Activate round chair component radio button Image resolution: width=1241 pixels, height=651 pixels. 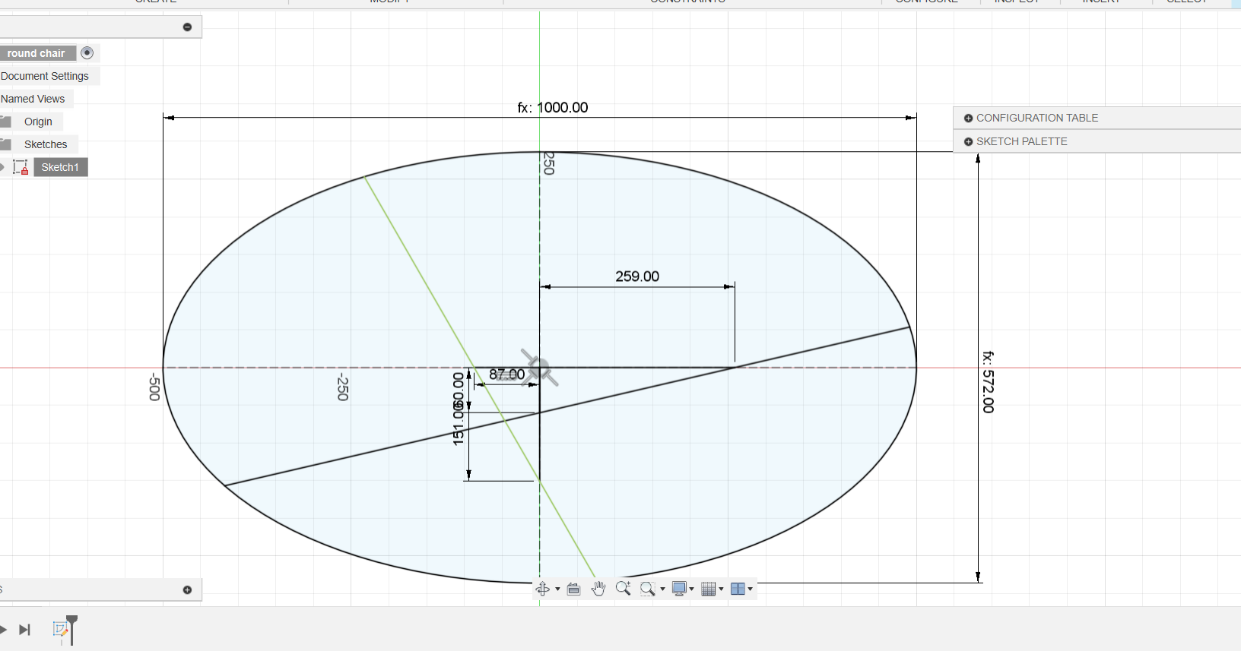point(87,52)
